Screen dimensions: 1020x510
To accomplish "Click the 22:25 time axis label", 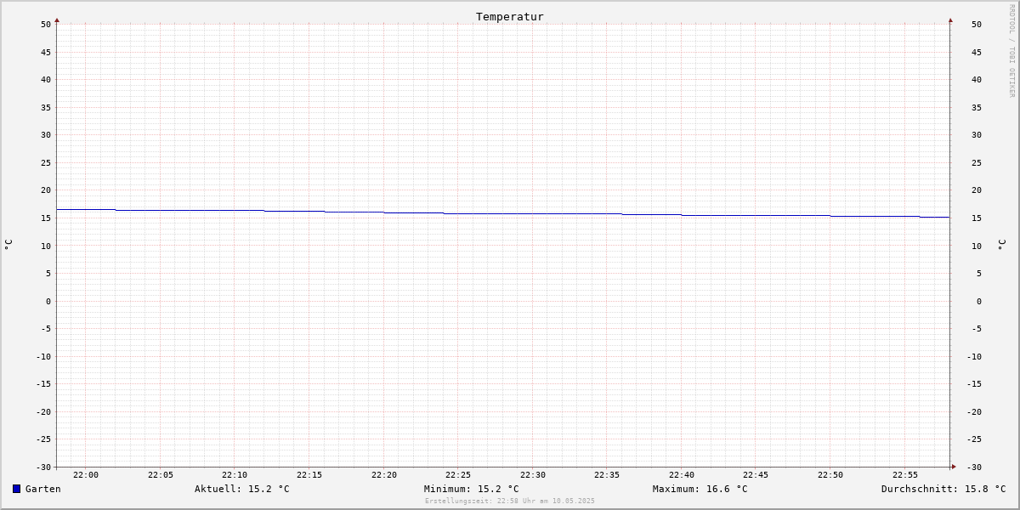I will [x=458, y=474].
